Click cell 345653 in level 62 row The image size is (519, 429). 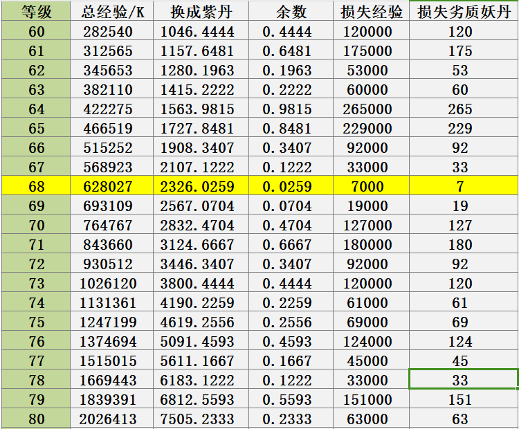tap(112, 69)
